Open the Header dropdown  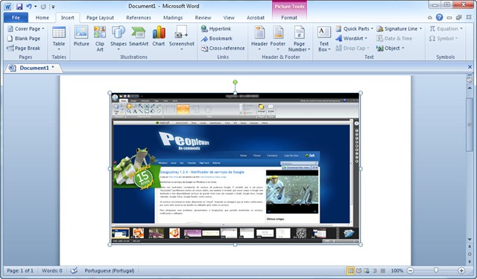pos(259,38)
